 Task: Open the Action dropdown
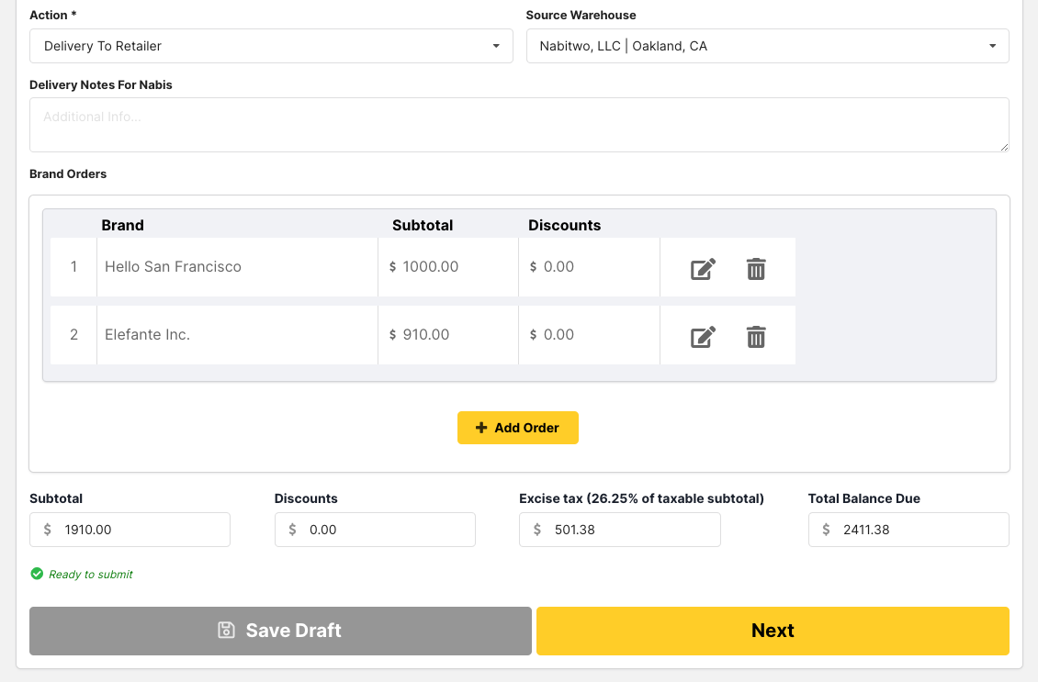pos(271,46)
